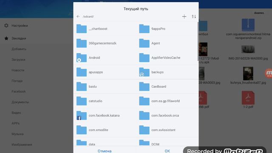Image resolution: width=272 pixels, height=153 pixels.
Task: Go back using the arrow beside /sdcard/
Action: (x=78, y=17)
